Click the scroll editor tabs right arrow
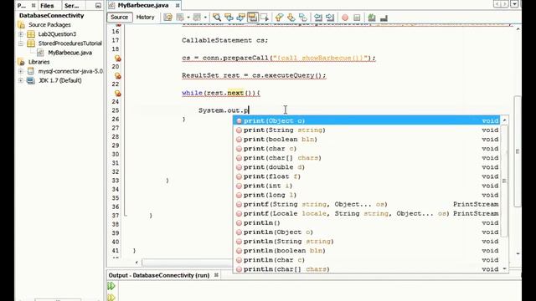This screenshot has height=301, width=536. [x=504, y=3]
